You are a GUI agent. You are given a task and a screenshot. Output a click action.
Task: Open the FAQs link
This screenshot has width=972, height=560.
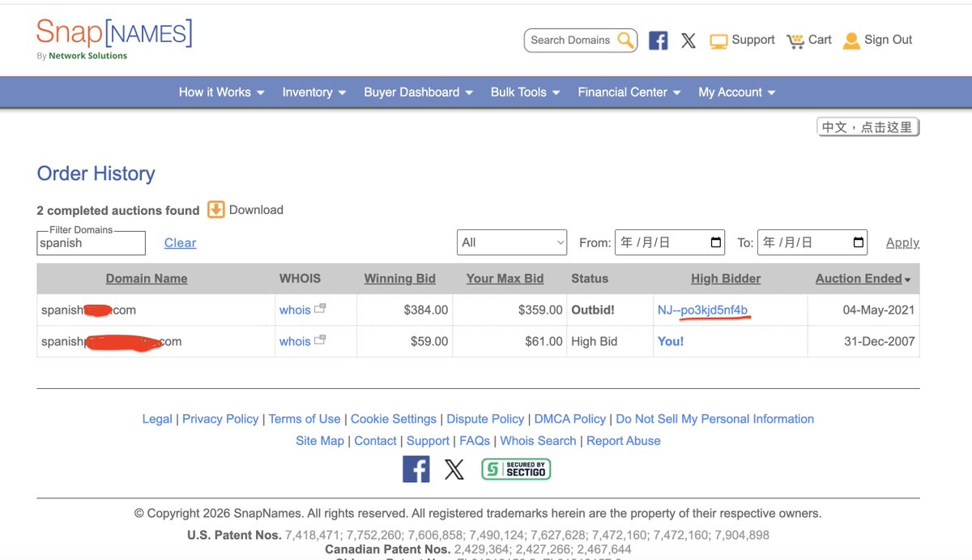(x=475, y=441)
